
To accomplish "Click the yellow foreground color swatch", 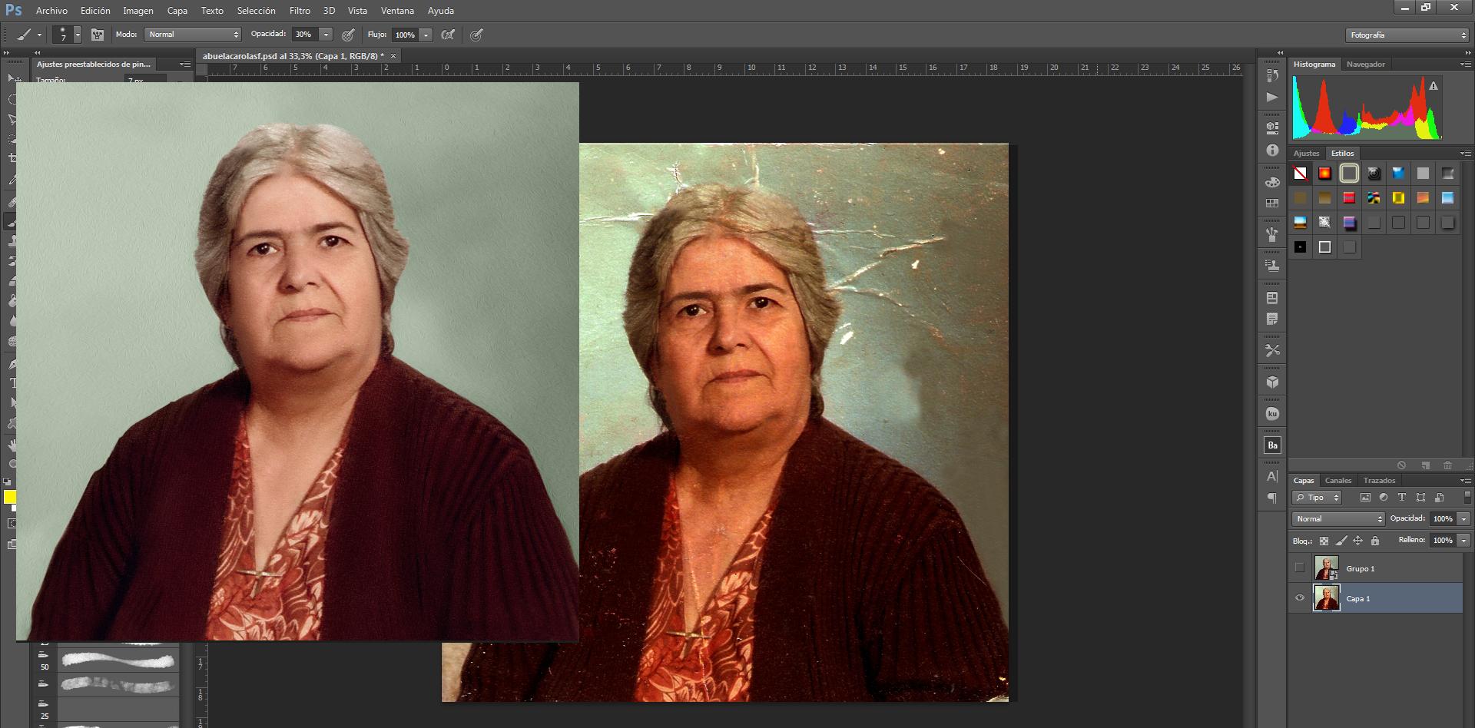I will [12, 498].
